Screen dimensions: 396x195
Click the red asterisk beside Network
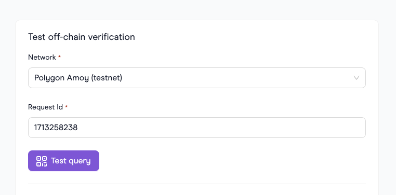pos(60,57)
